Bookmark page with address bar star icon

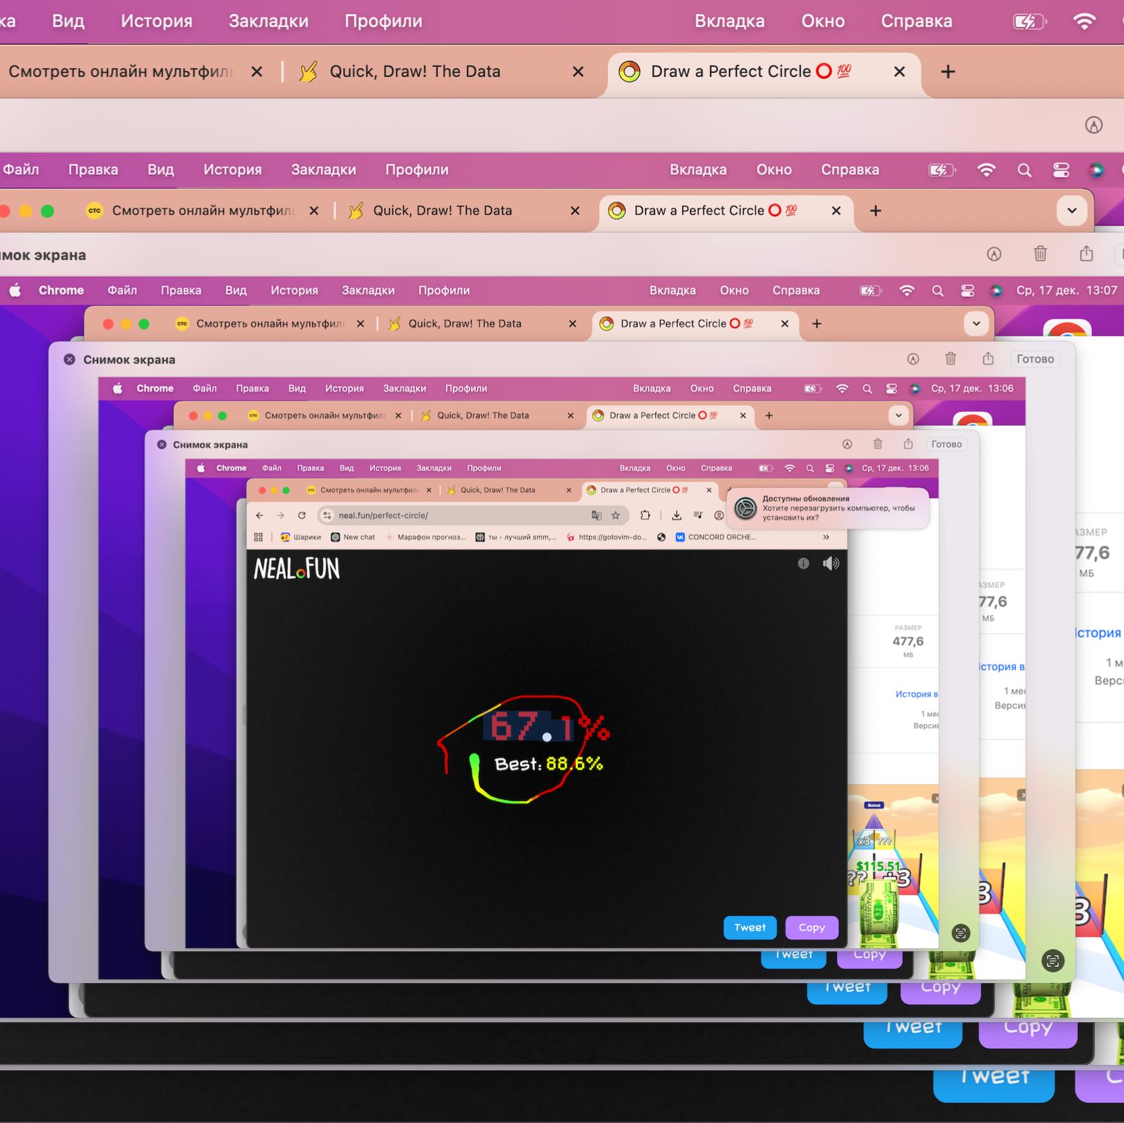pos(615,515)
